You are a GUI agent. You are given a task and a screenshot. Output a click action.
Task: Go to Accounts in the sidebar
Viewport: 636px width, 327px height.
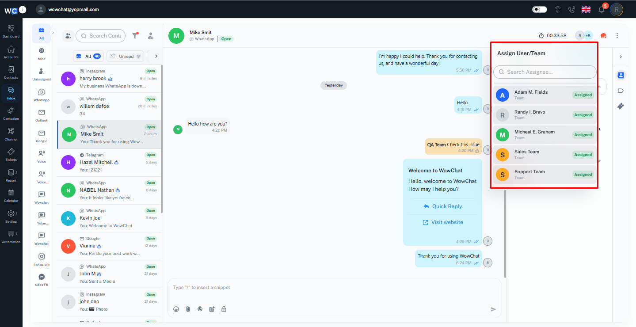[x=11, y=52]
